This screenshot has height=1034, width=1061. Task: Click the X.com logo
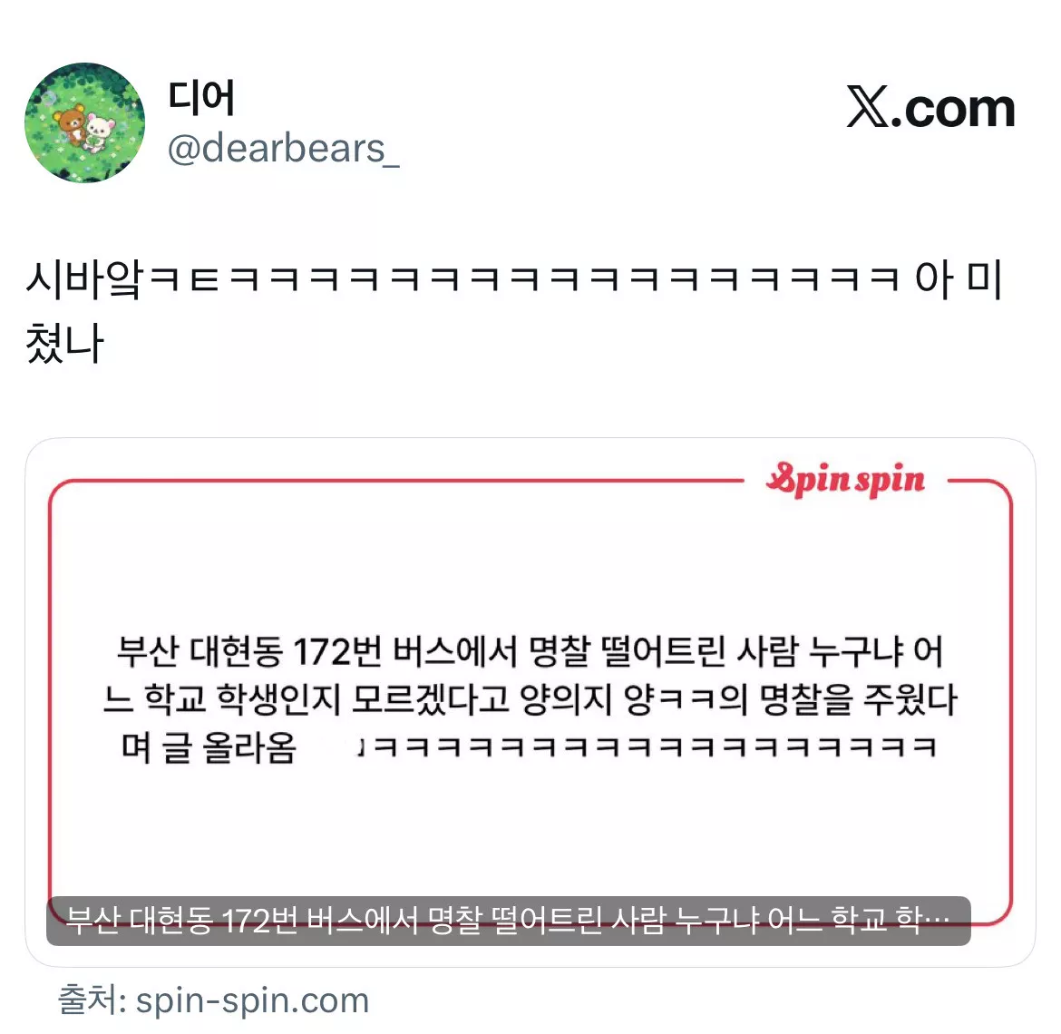pos(930,108)
